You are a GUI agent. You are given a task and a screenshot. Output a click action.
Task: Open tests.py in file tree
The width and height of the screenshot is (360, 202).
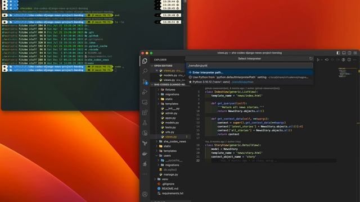tap(170, 127)
